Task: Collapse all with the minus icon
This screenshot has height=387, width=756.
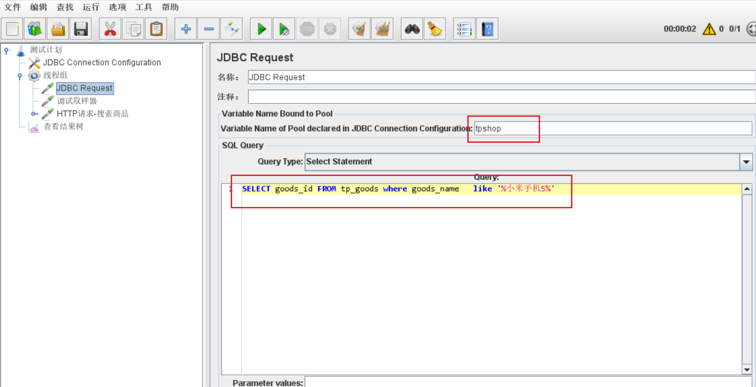Action: pyautogui.click(x=209, y=29)
